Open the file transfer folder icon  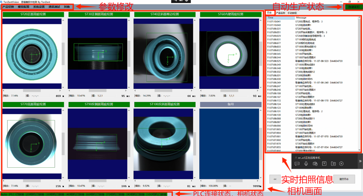click(333, 164)
